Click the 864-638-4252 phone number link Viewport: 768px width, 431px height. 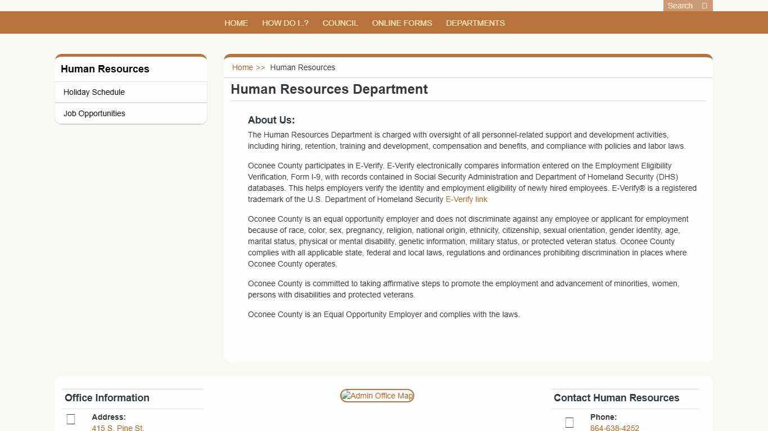[x=615, y=428]
